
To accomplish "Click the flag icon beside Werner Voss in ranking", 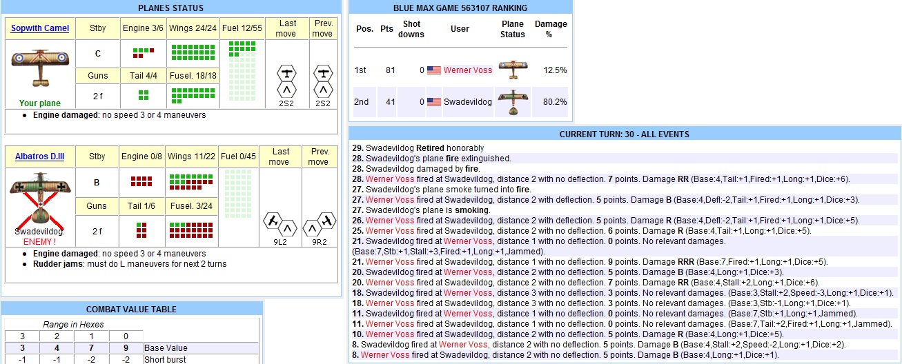I will tap(434, 70).
